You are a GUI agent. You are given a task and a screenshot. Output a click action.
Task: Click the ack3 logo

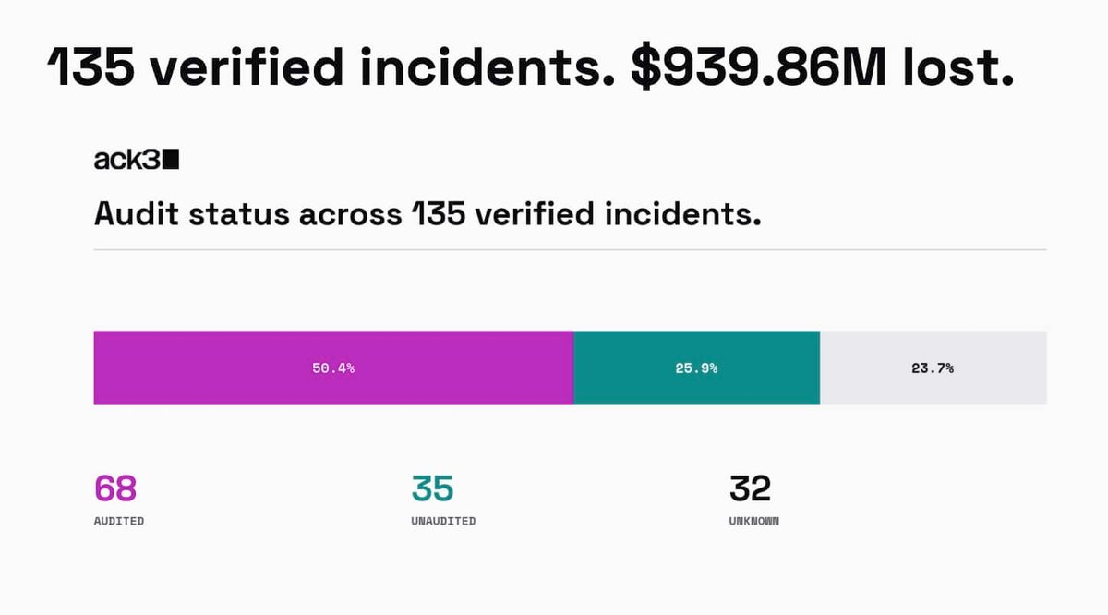tap(137, 160)
